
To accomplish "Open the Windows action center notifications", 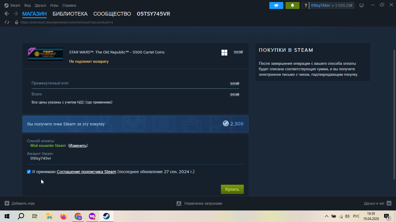I will pos(387,216).
